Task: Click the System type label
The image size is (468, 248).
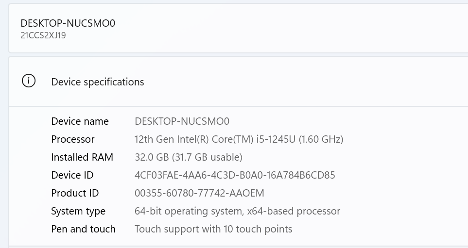Action: (x=78, y=211)
